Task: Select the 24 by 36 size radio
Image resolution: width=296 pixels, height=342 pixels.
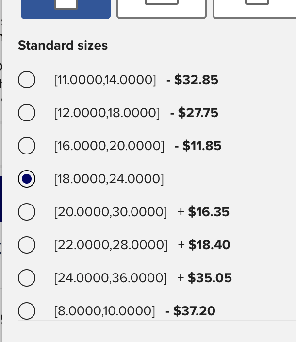Action: (27, 278)
